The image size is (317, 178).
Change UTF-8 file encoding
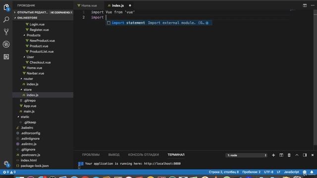click(268, 172)
